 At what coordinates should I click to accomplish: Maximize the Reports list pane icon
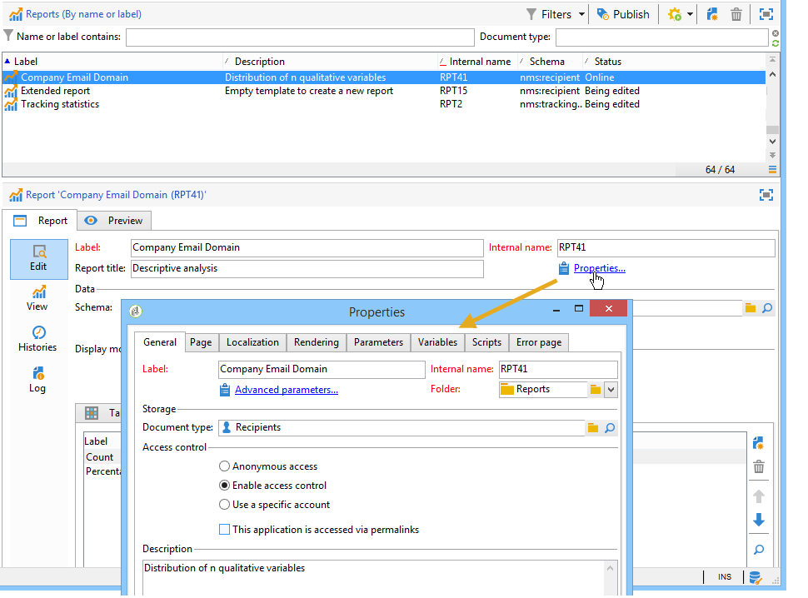coord(766,14)
